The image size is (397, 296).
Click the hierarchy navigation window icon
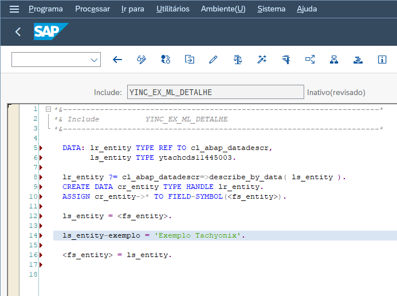click(x=334, y=60)
